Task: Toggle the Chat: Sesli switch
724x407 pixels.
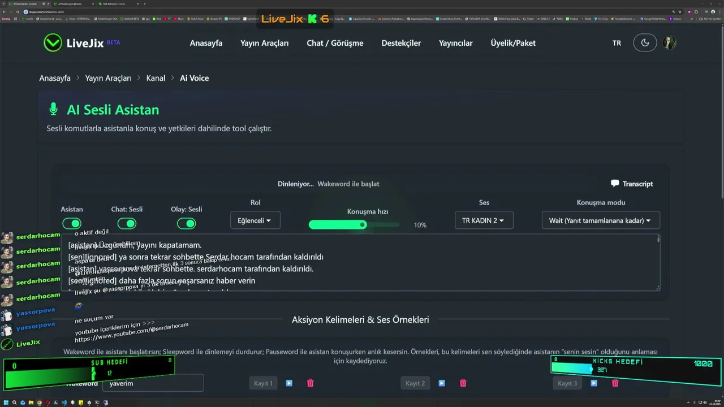Action: 127,223
